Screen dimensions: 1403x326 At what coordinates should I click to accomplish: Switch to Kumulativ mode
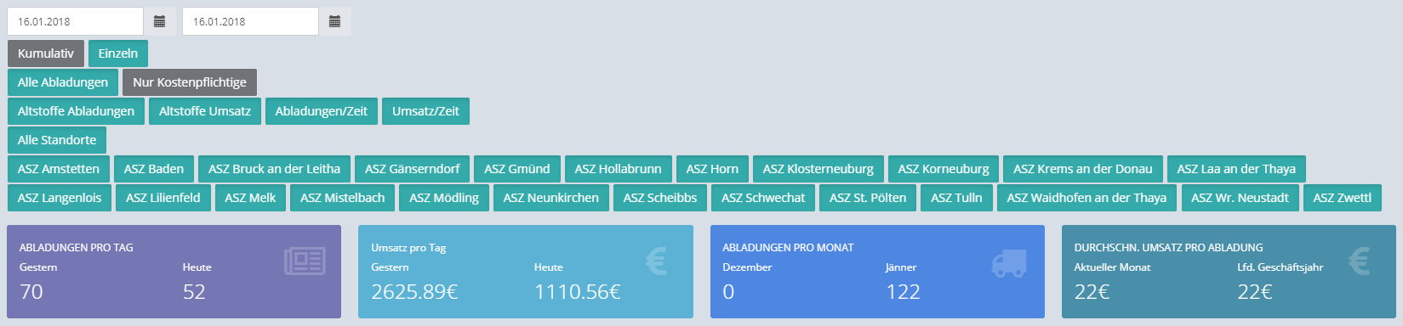[x=46, y=53]
